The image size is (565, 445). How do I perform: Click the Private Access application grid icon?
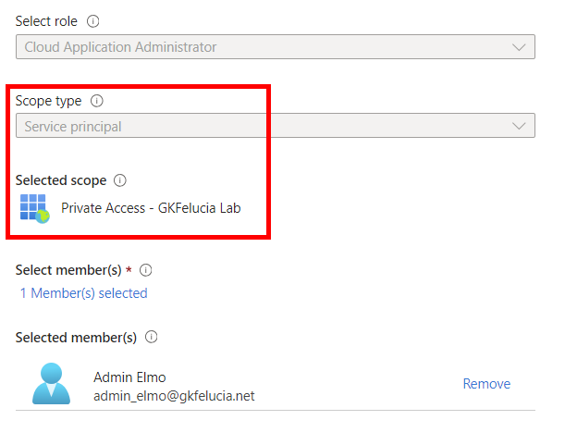point(34,208)
